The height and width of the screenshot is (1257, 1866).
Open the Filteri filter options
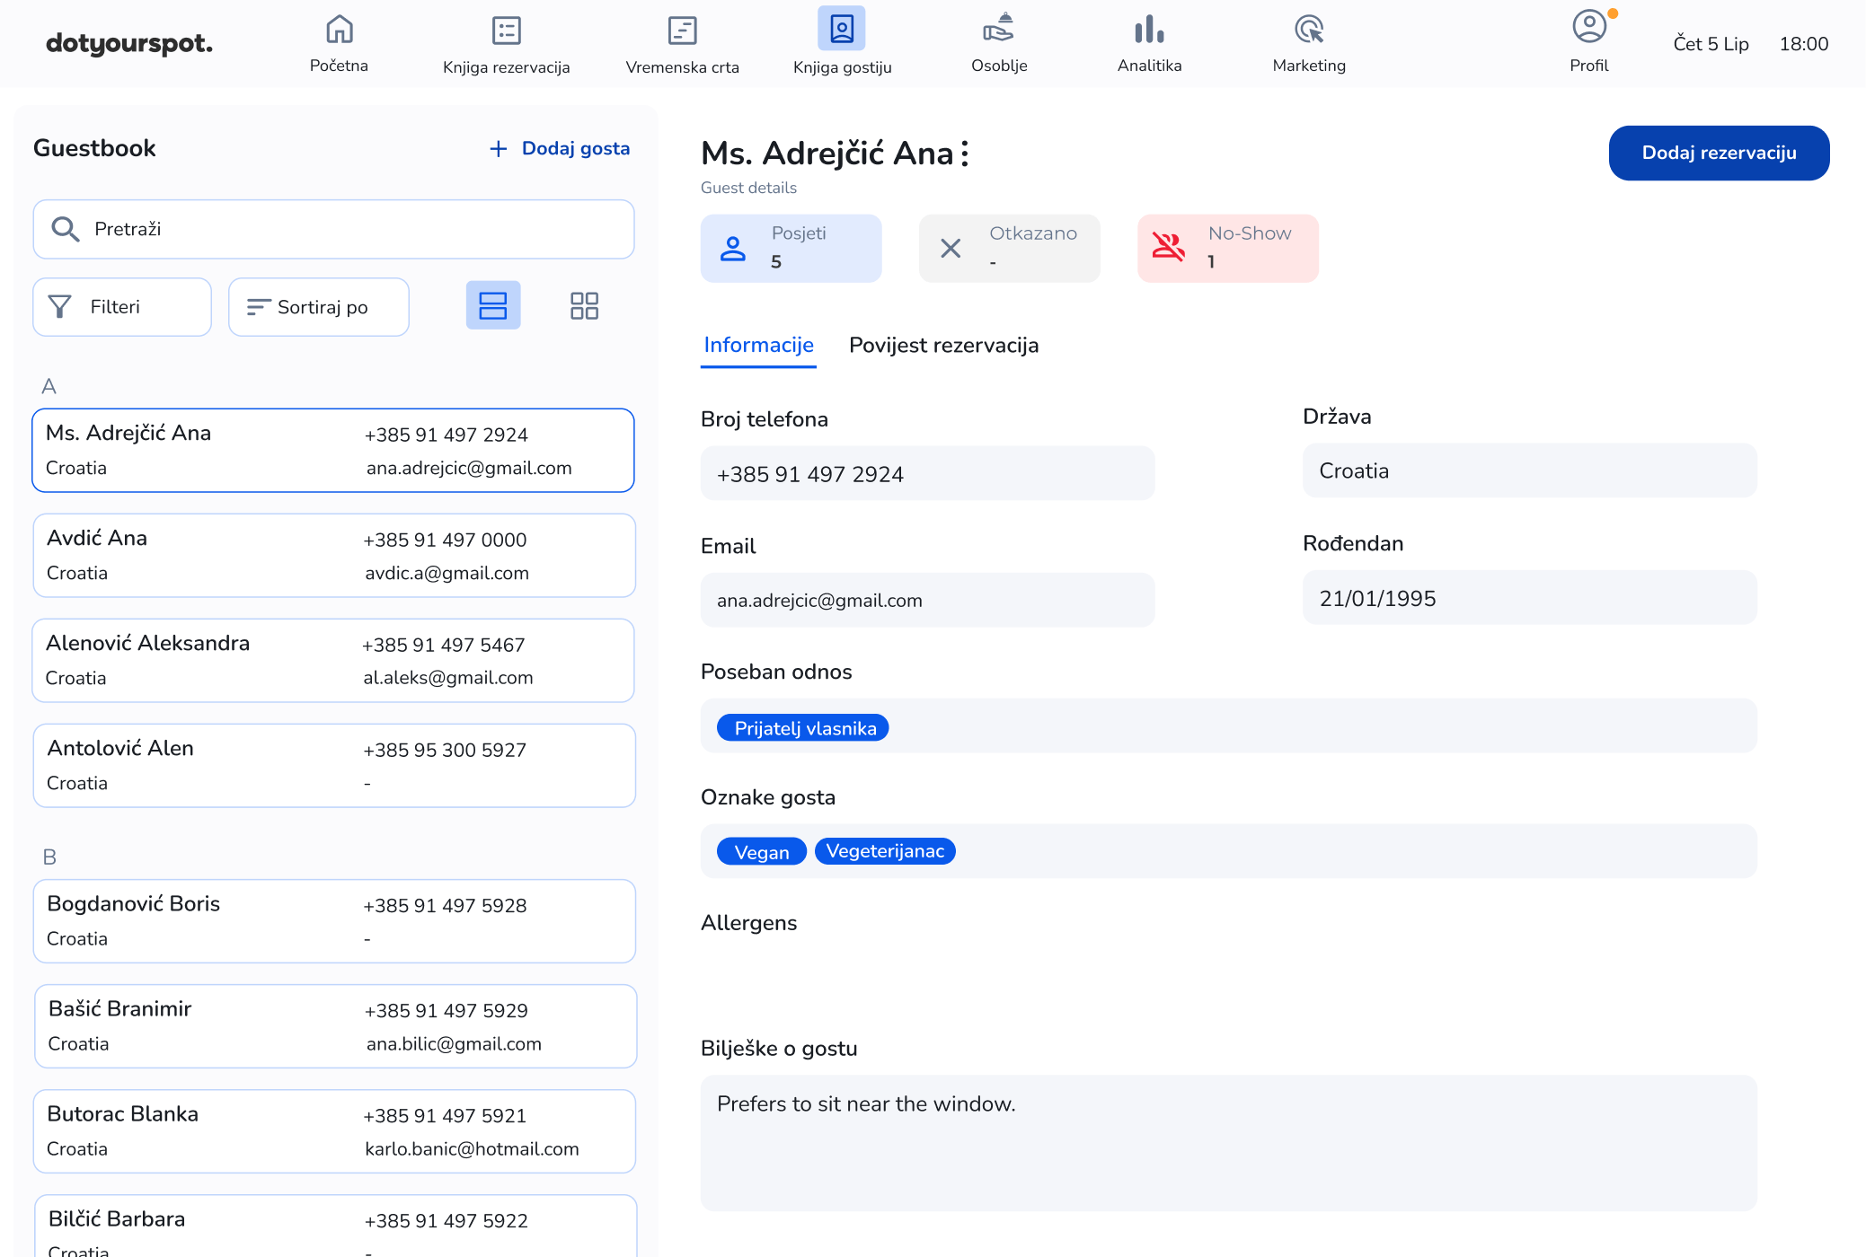tap(122, 307)
